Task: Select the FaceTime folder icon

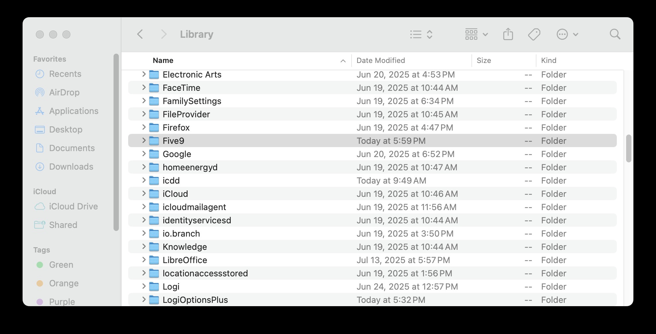Action: [x=154, y=88]
